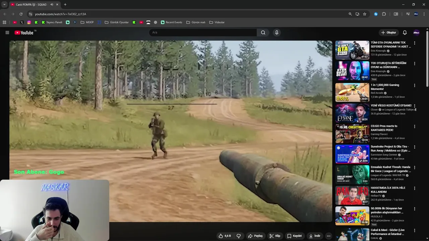Open the Red Arcade channel link
Screen dimensions: 429x241
(x=377, y=93)
